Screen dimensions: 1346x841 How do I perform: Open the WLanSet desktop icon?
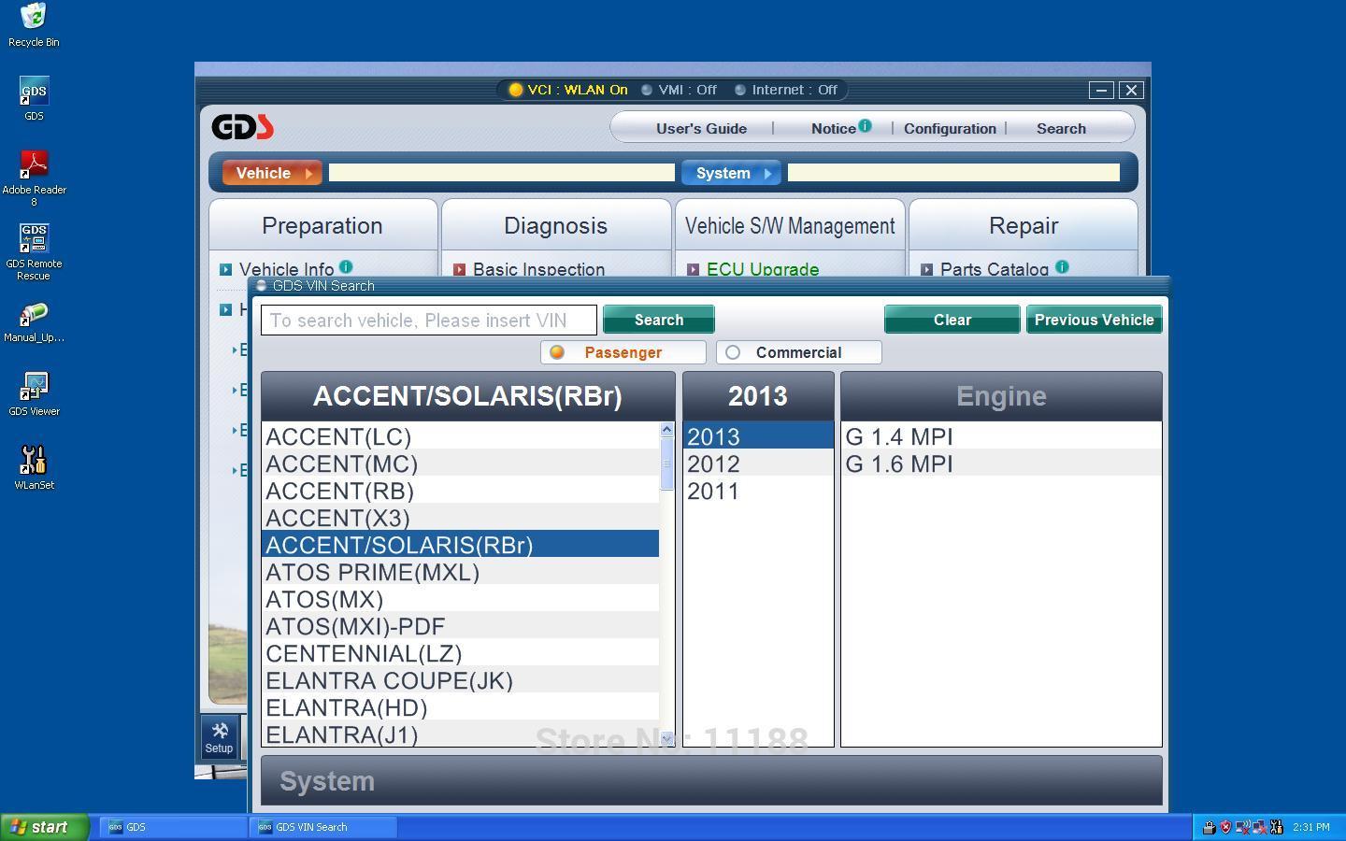(x=34, y=466)
